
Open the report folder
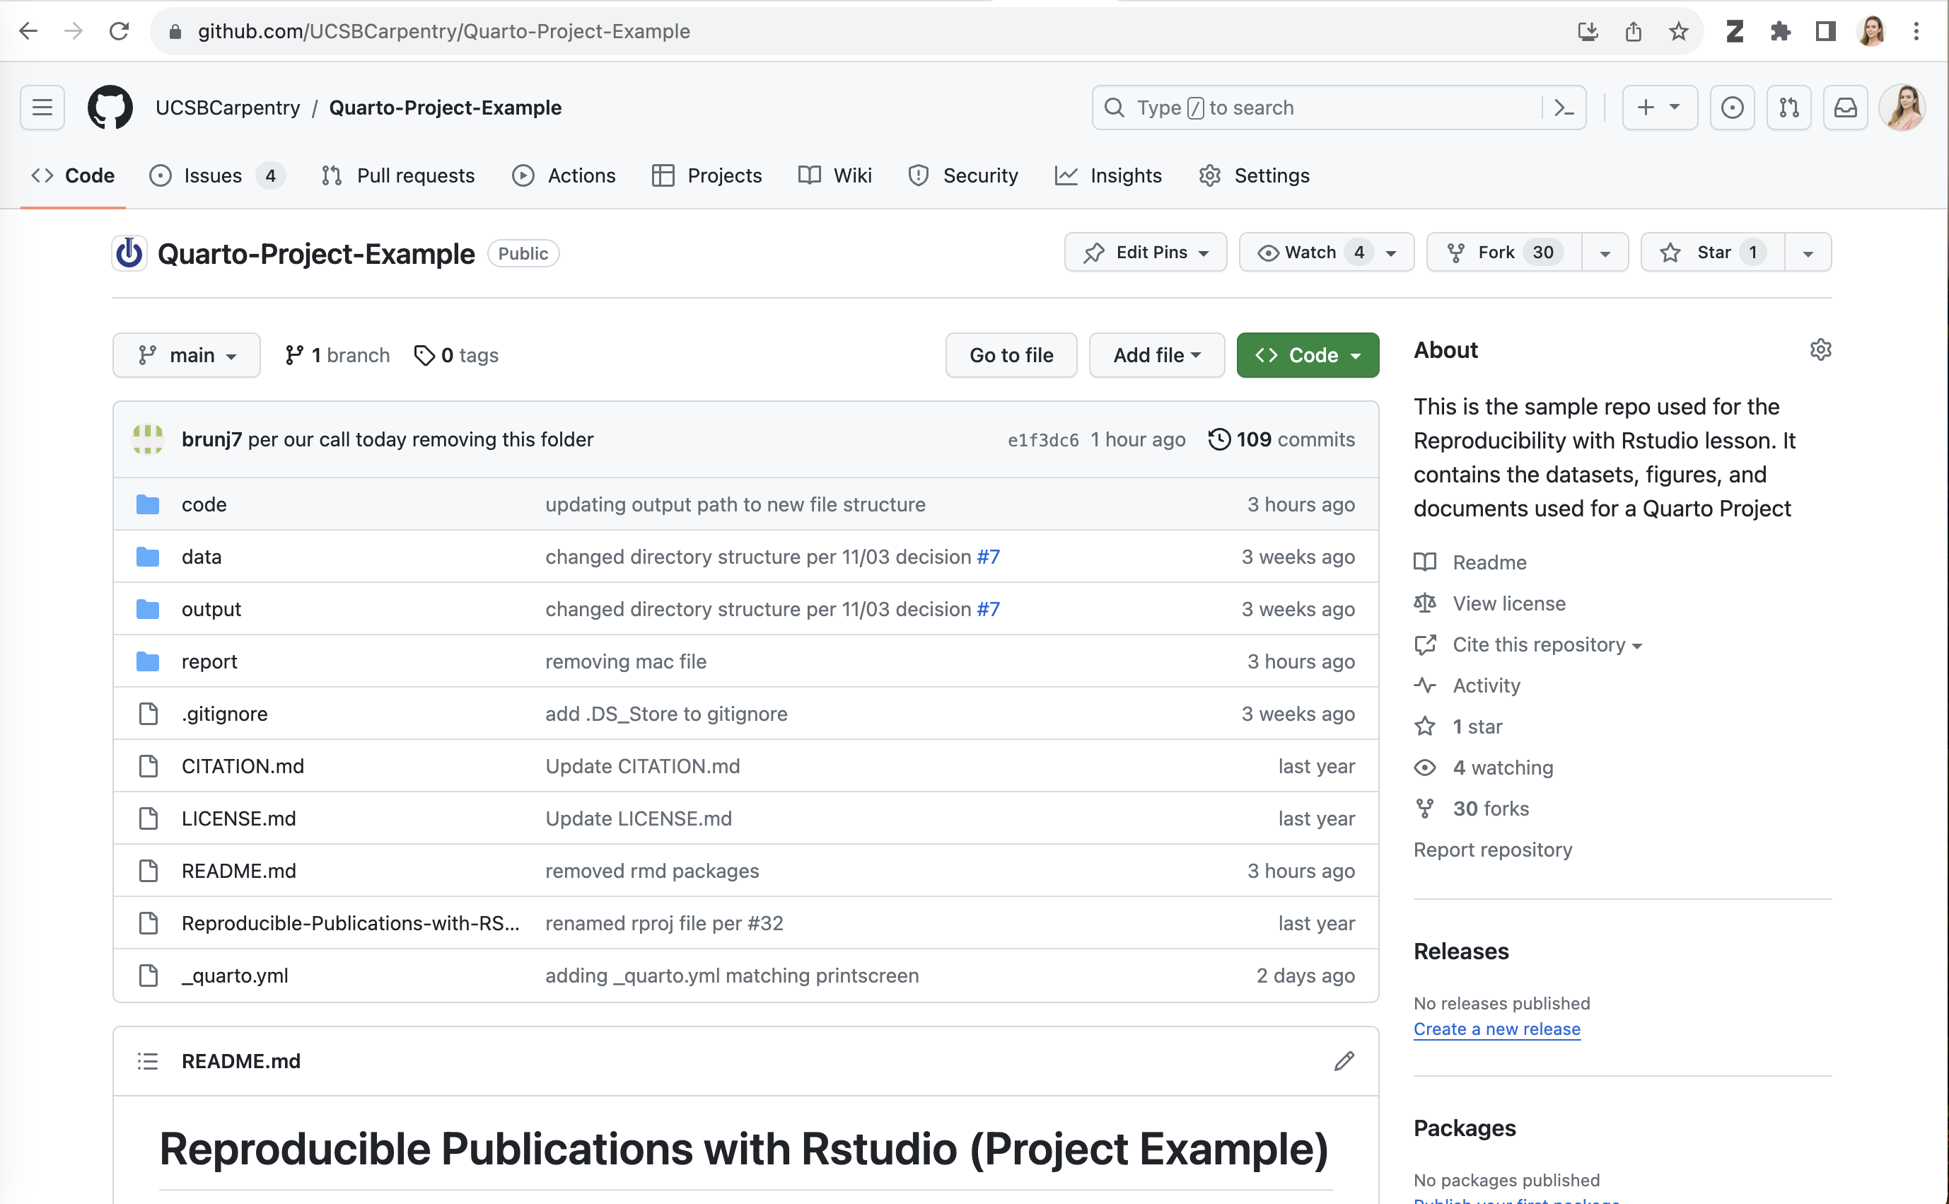(209, 661)
